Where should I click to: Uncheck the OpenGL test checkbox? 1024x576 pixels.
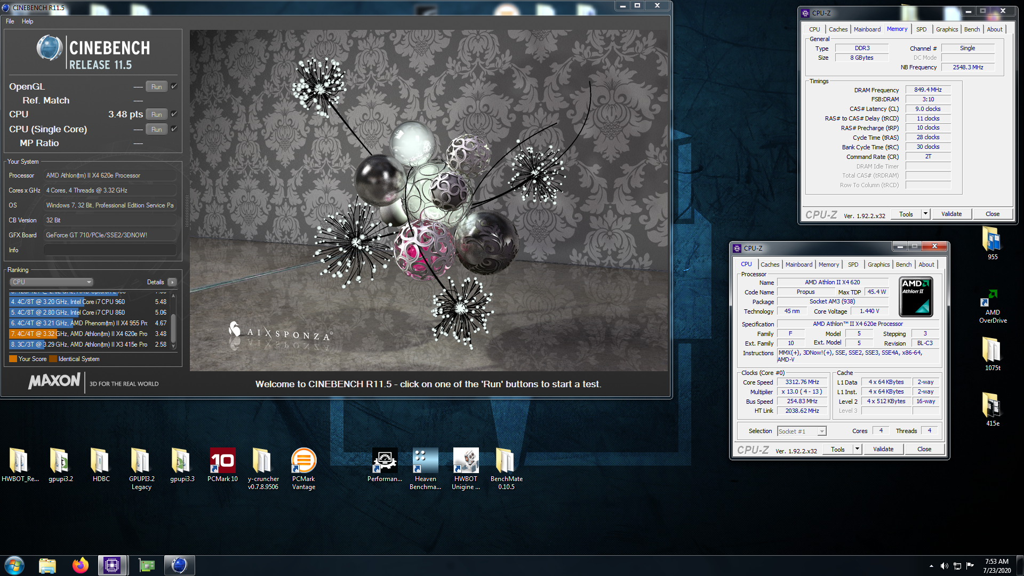(174, 86)
